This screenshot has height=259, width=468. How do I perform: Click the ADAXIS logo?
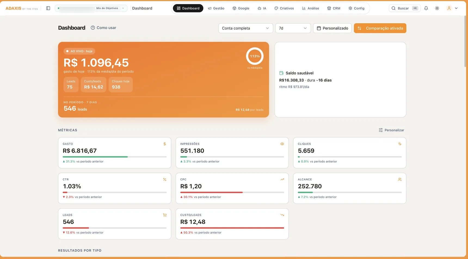click(x=22, y=8)
